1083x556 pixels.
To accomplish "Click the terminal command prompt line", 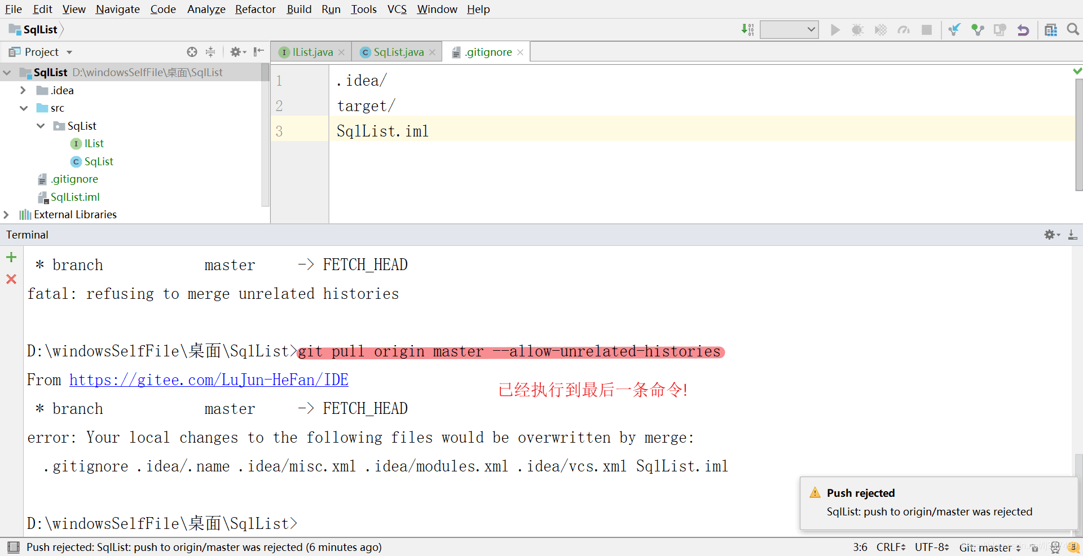I will pos(162,524).
